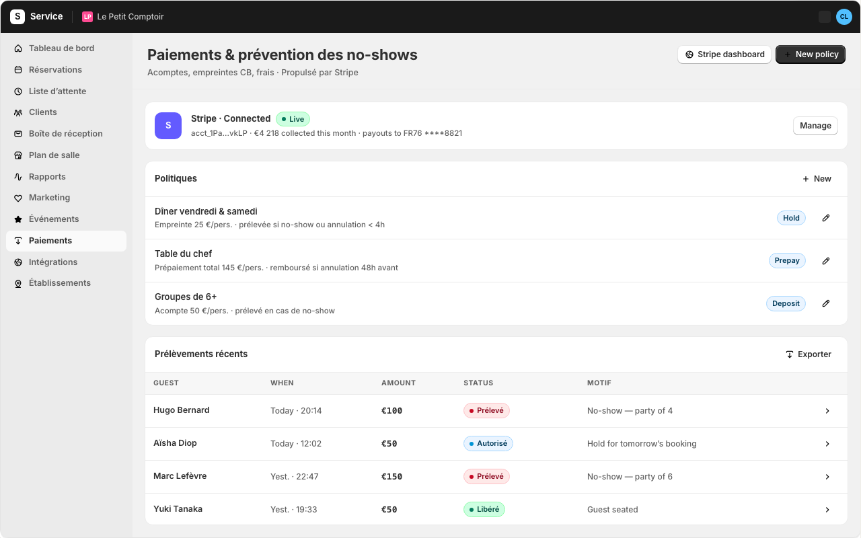Click the dark square icon beside avatar
The image size is (861, 538).
pyautogui.click(x=825, y=17)
